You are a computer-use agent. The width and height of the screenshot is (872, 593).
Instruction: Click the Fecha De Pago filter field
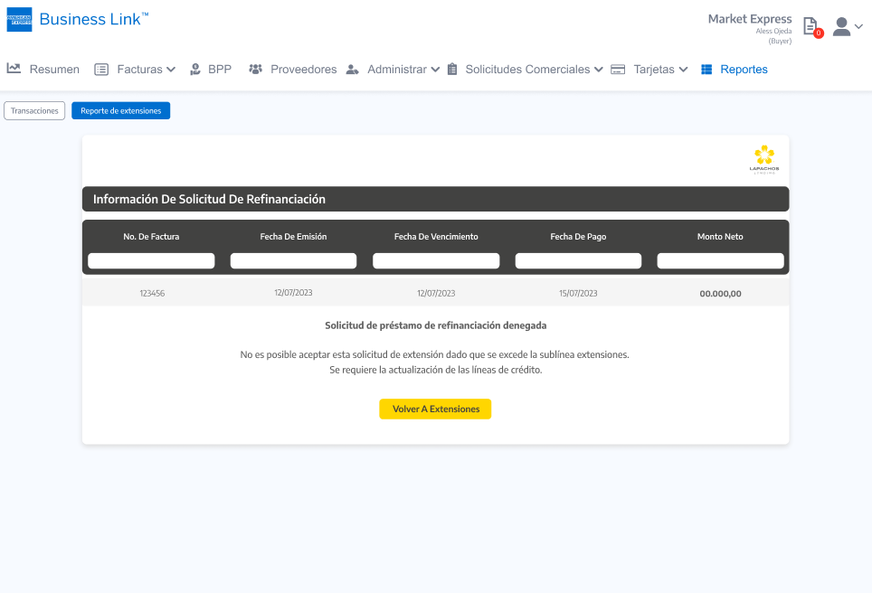point(578,260)
